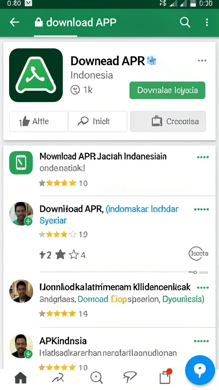Open the 'APKindnsia' title
The image size is (219, 390).
[63, 341]
